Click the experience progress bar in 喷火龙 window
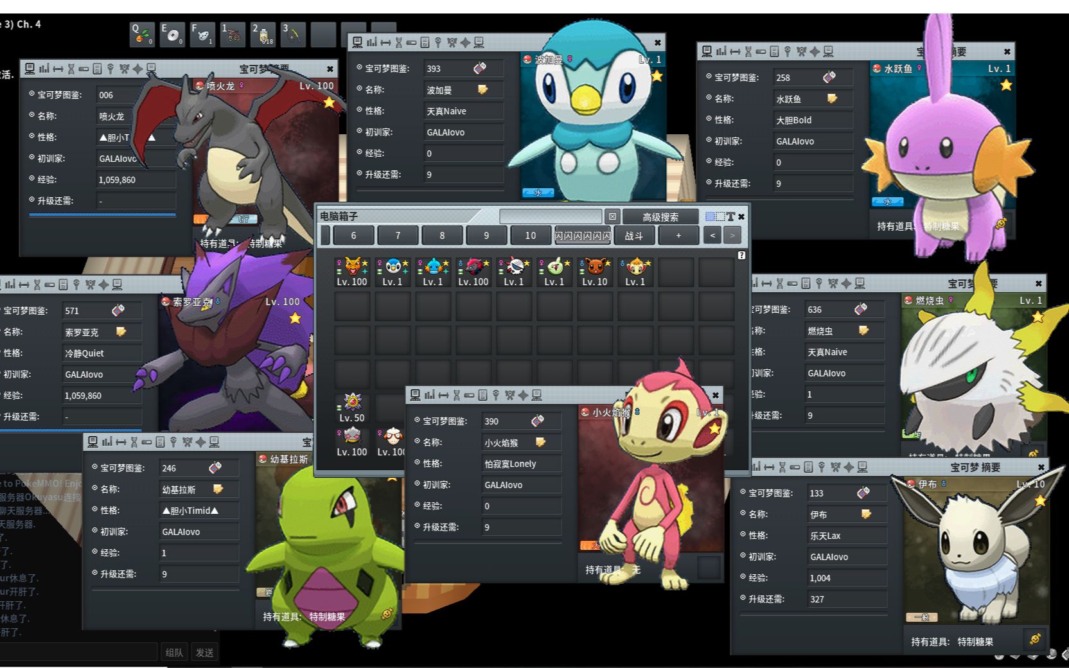Screen dimensions: 1069x668 pyautogui.click(x=103, y=215)
